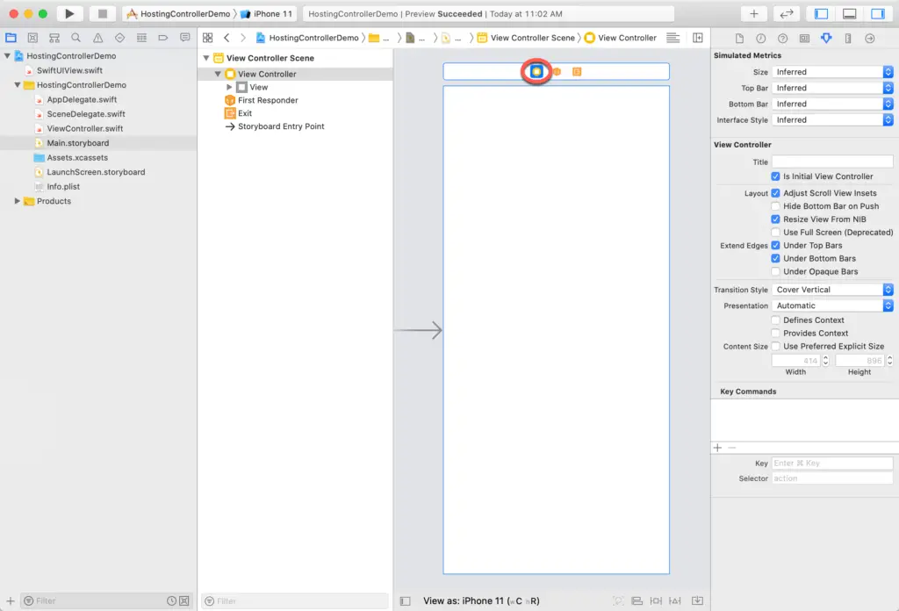Open the Library with the plus button
899x611 pixels.
tap(754, 14)
